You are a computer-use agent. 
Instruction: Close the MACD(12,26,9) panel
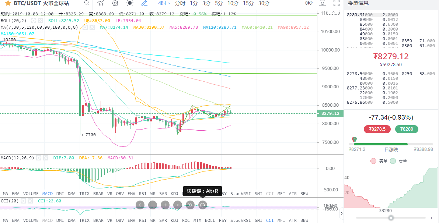pos(46,158)
